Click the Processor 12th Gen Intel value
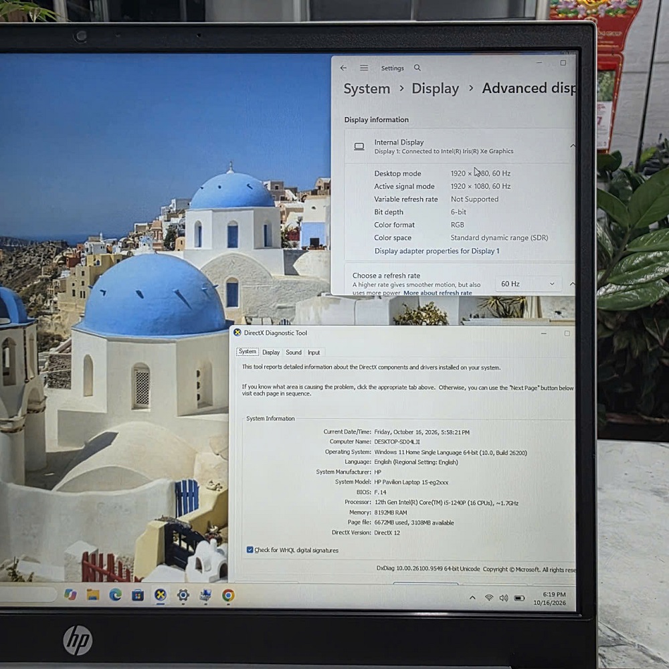The image size is (669, 669). [x=446, y=502]
